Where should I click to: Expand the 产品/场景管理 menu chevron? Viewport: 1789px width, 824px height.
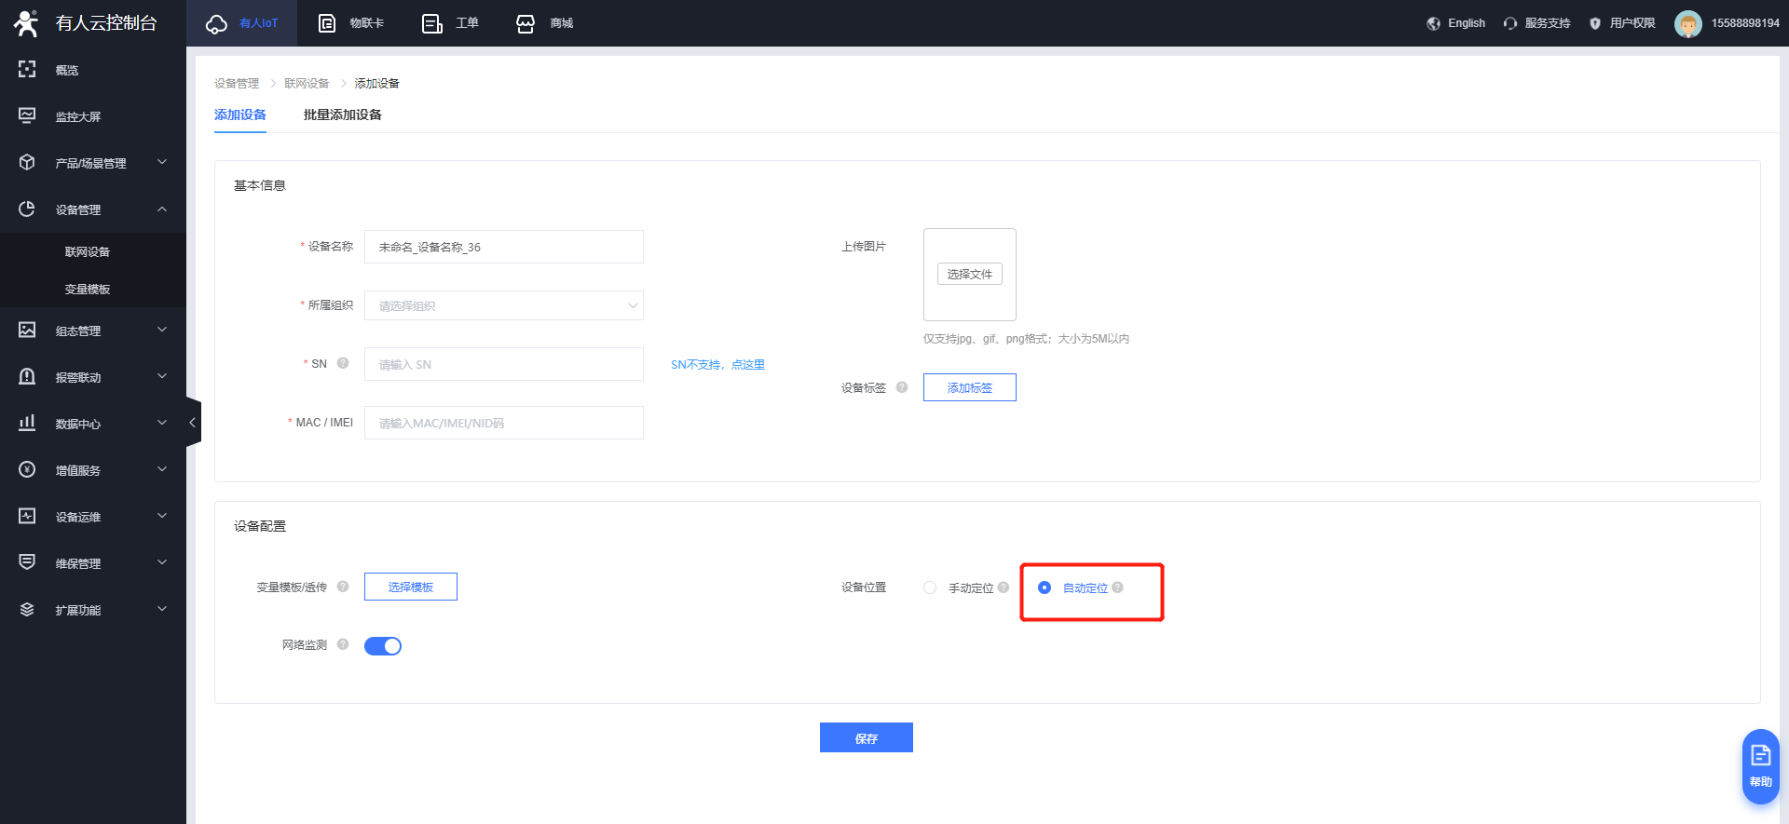click(x=162, y=162)
